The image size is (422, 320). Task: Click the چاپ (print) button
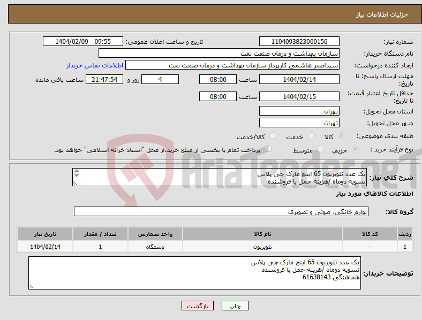235,306
